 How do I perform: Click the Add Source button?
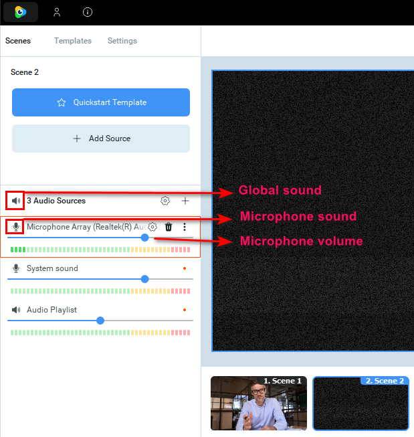coord(101,139)
